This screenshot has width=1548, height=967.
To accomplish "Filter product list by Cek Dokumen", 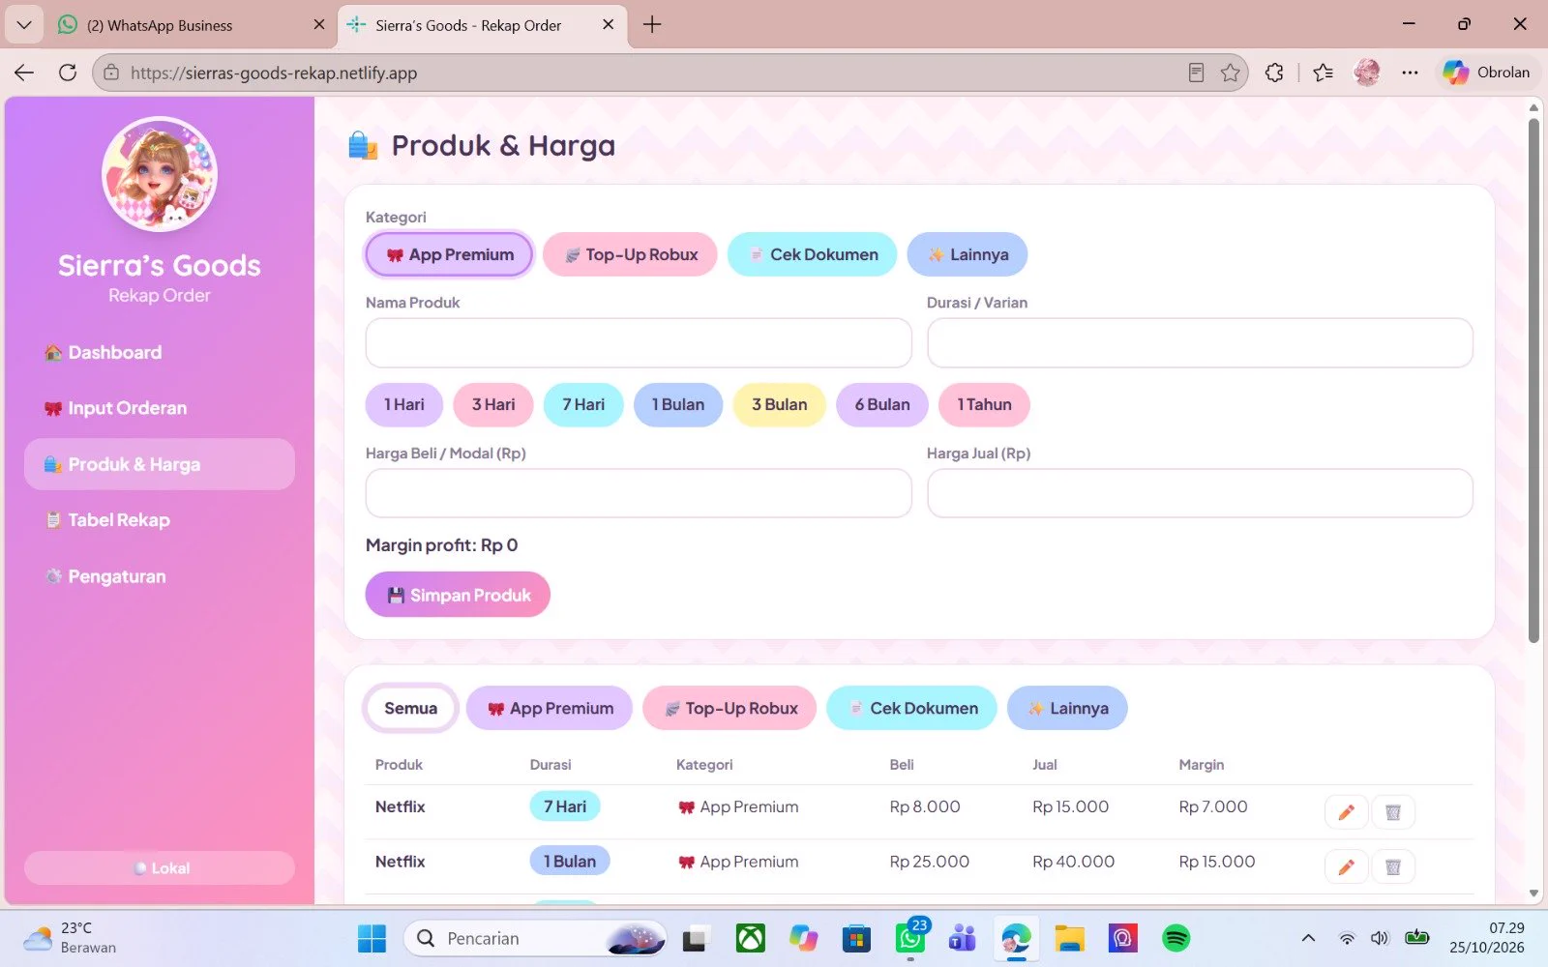I will [912, 709].
